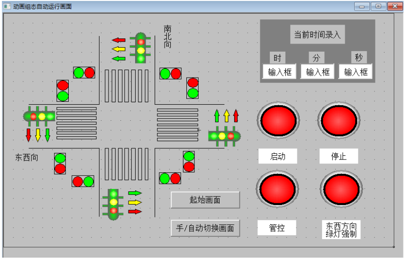Click the yellow lamp of the bottom traffic light
Image resolution: width=404 pixels, height=260 pixels.
point(113,202)
